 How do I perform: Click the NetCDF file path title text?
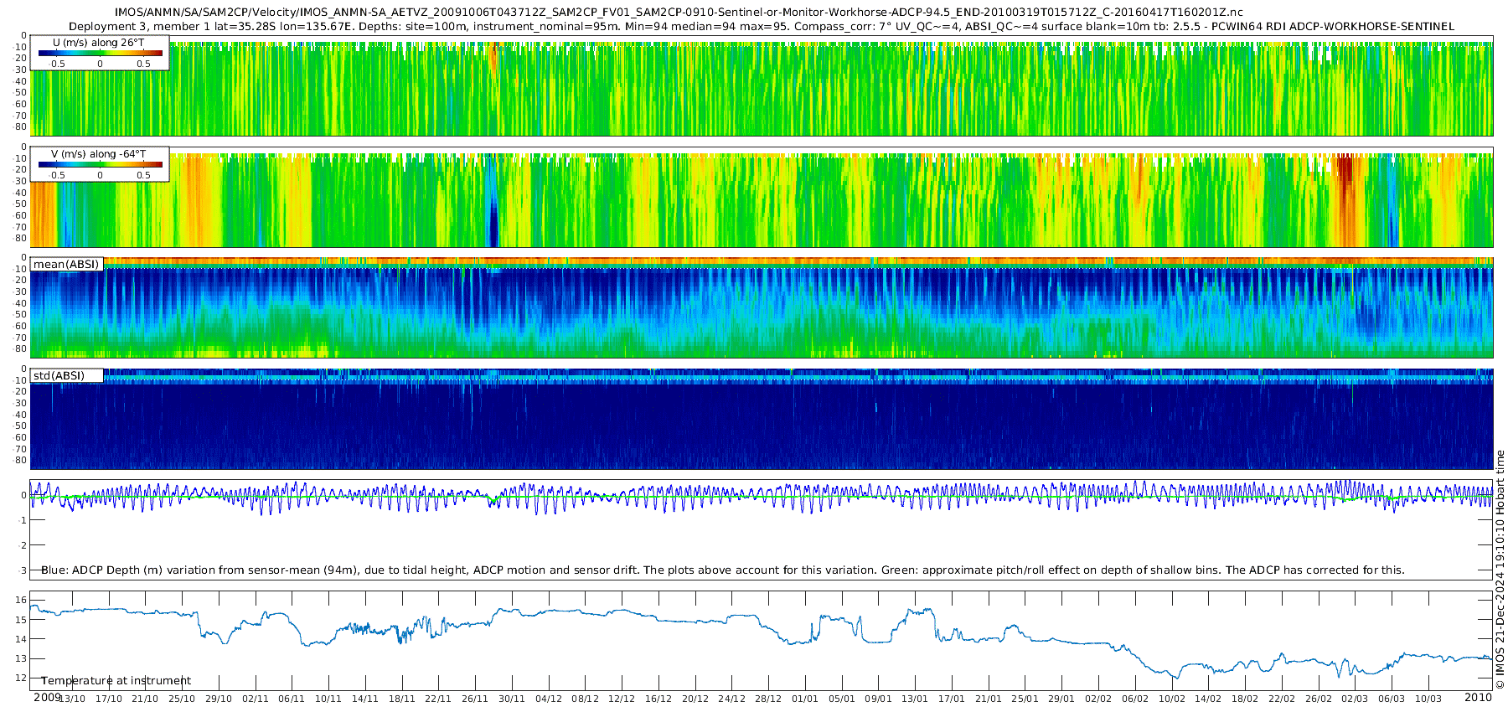[x=679, y=13]
